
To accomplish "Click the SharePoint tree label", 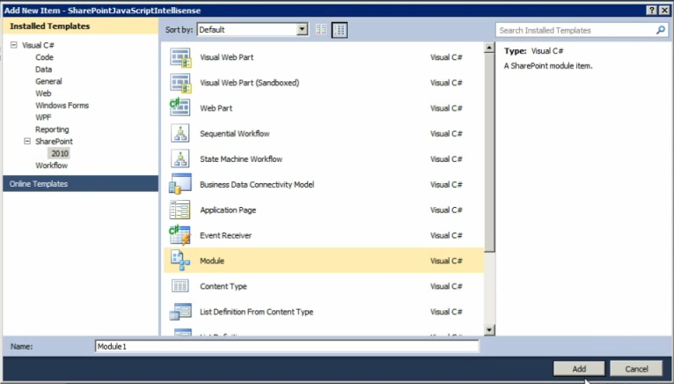I will [x=55, y=141].
